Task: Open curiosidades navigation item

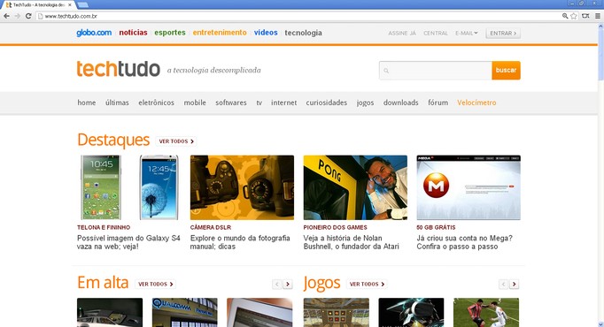Action: 326,103
